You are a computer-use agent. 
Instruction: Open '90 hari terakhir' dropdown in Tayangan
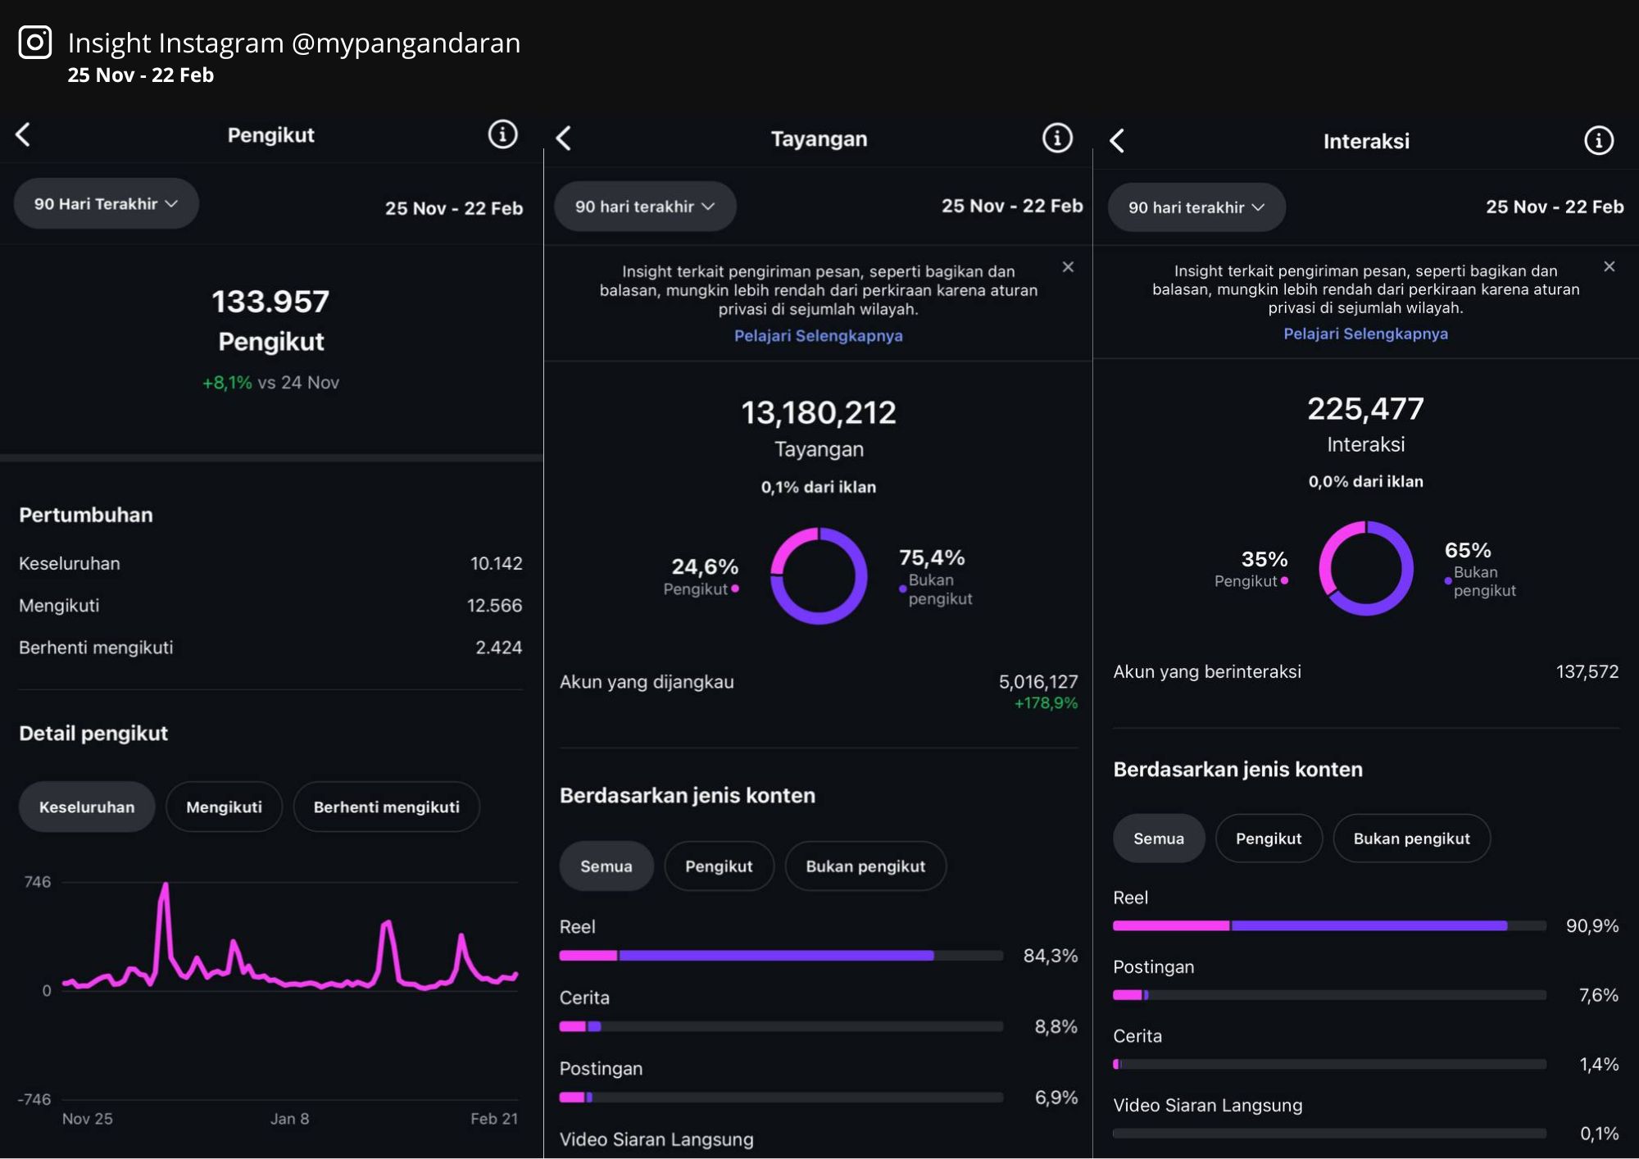click(x=645, y=207)
